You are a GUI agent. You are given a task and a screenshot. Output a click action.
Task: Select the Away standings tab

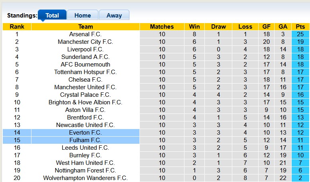[x=114, y=16]
